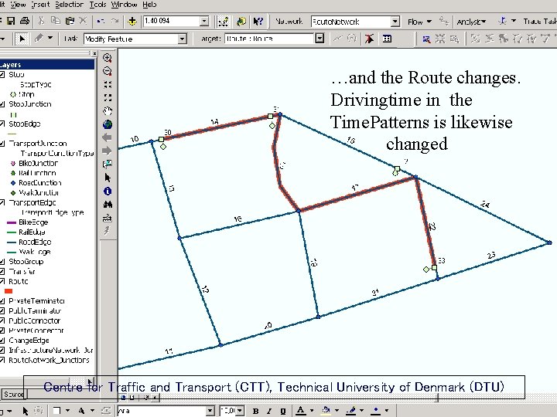
Task: Toggle the Transfer layer checkbox
Action: coord(2,272)
